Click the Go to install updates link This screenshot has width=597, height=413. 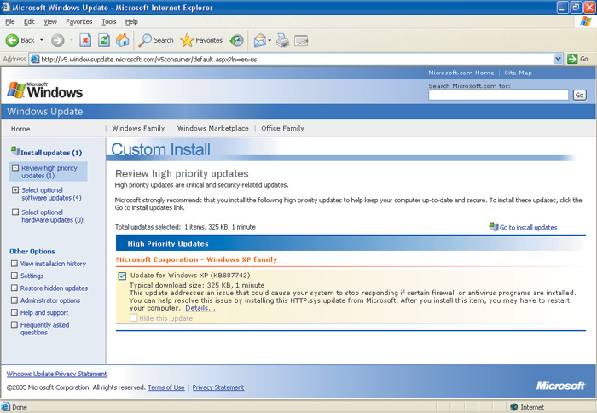[x=528, y=228]
